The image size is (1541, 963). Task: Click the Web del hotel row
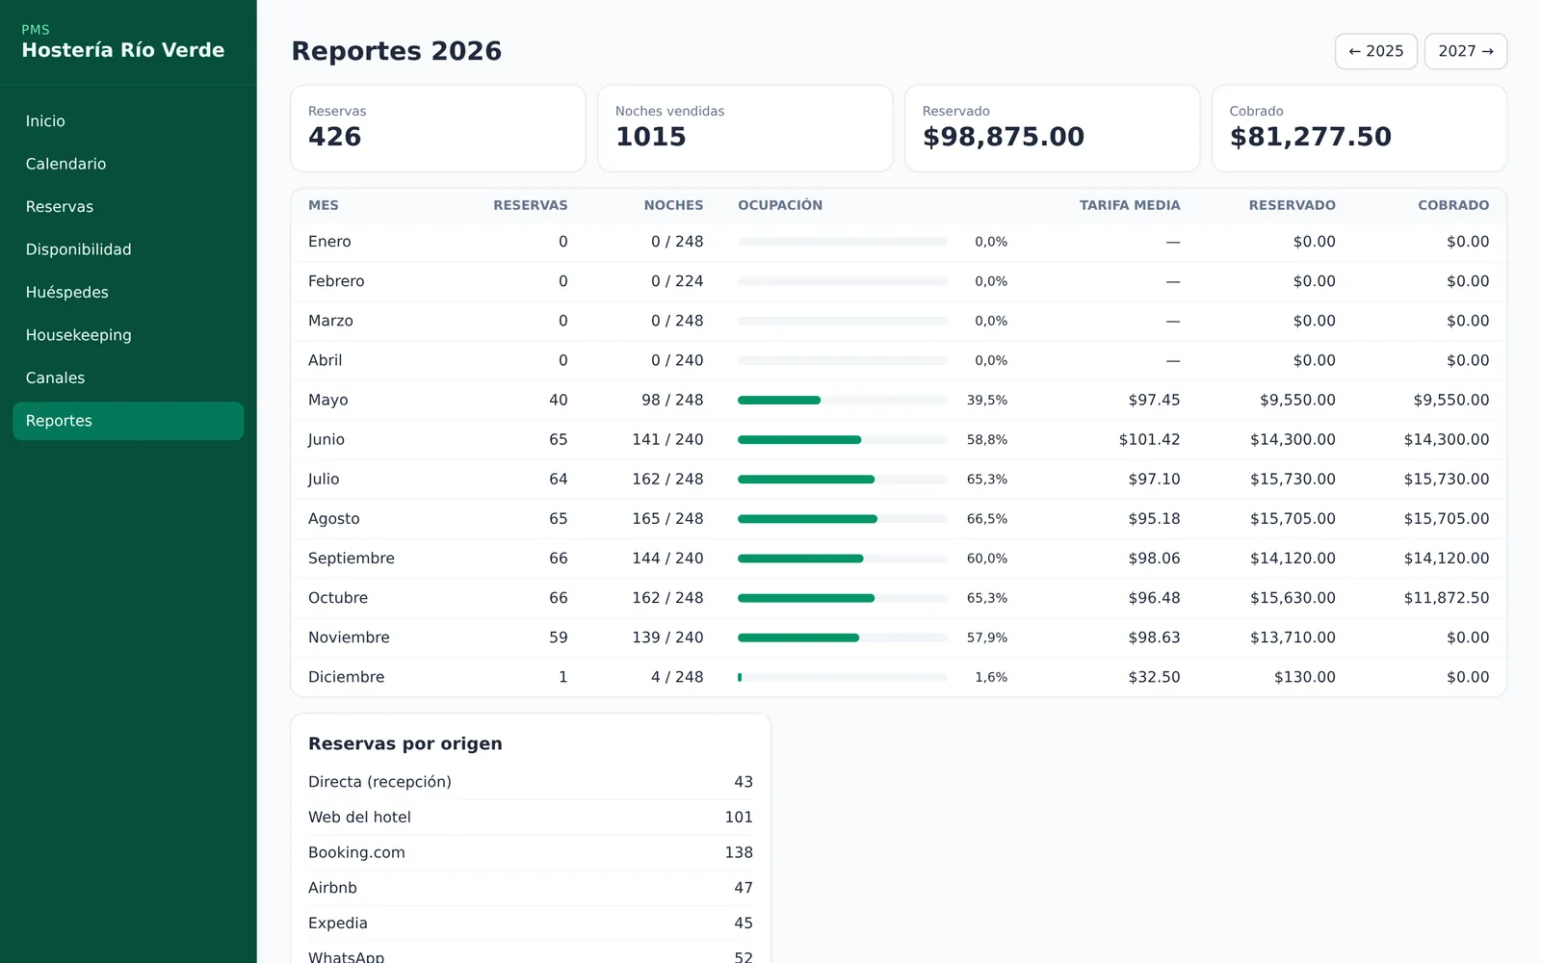[x=531, y=817]
